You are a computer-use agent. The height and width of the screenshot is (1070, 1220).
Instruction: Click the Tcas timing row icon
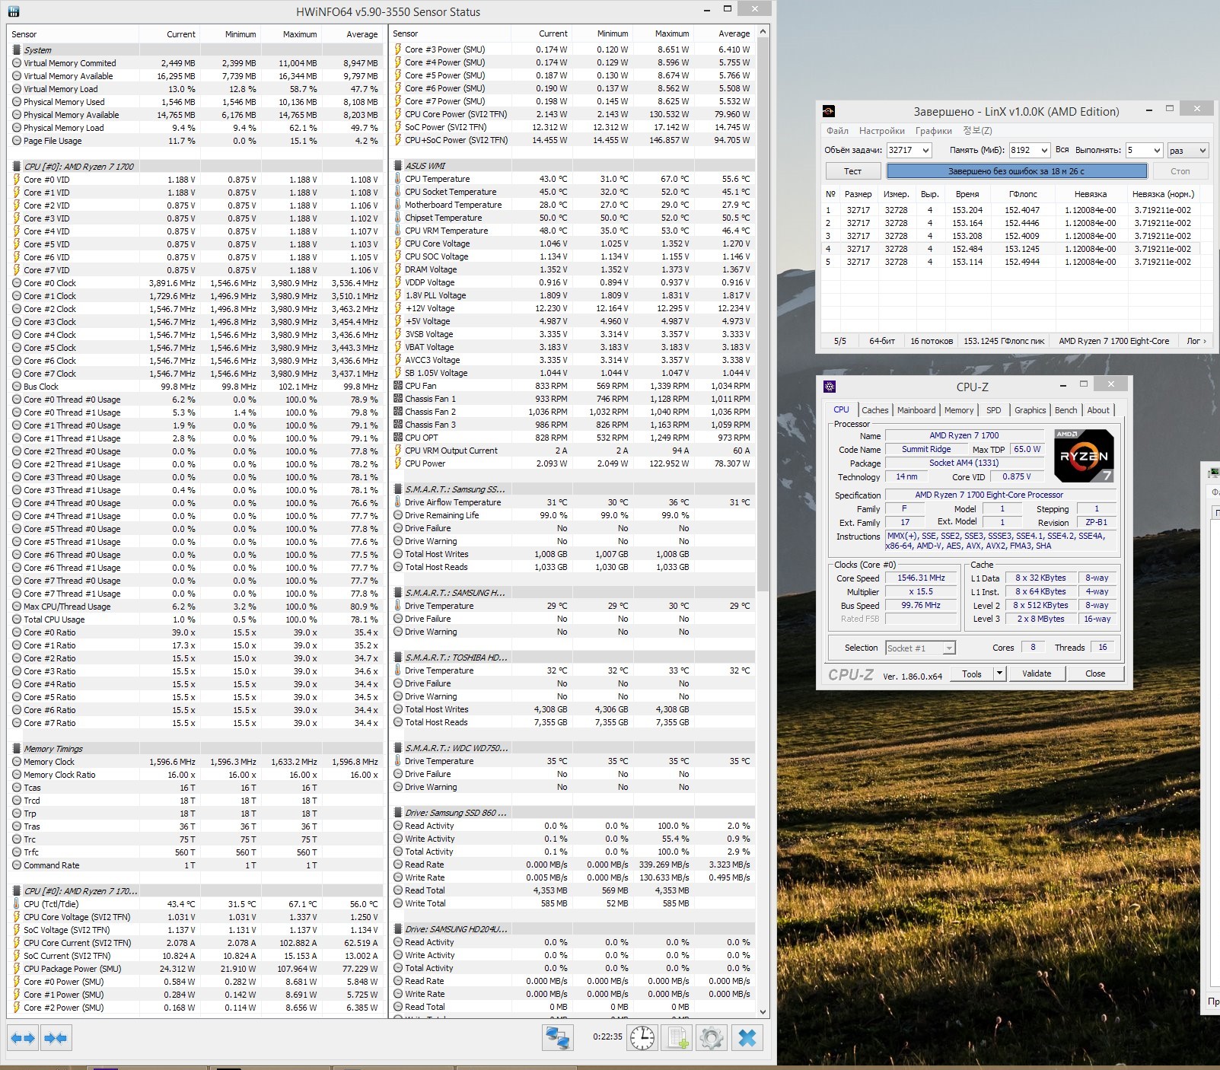[17, 788]
